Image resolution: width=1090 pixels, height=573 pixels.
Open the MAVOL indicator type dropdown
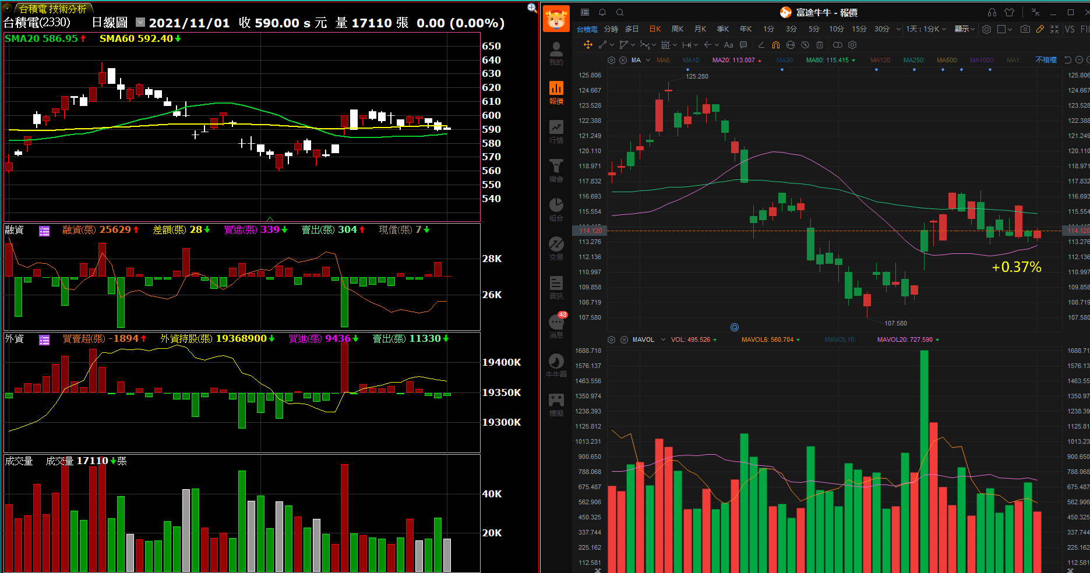663,339
